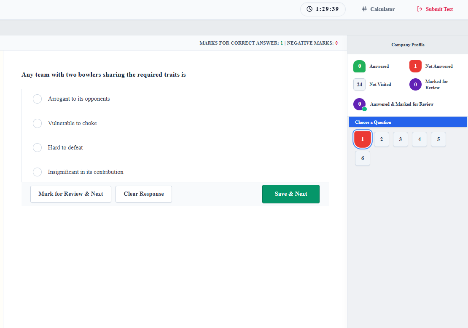Select 'Arrogant to its opponents' option
This screenshot has height=328, width=468.
37,99
